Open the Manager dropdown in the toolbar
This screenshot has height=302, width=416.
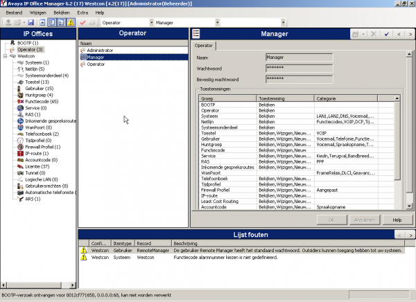217,23
